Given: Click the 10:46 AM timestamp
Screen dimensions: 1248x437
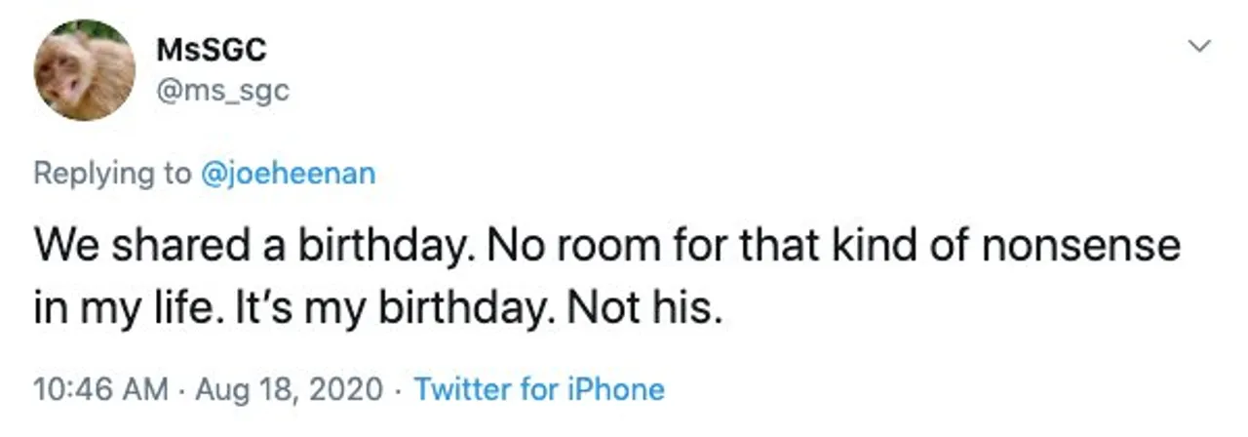Looking at the screenshot, I should tap(100, 389).
